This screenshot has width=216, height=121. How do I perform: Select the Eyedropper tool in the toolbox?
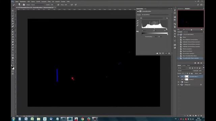pyautogui.click(x=13, y=24)
